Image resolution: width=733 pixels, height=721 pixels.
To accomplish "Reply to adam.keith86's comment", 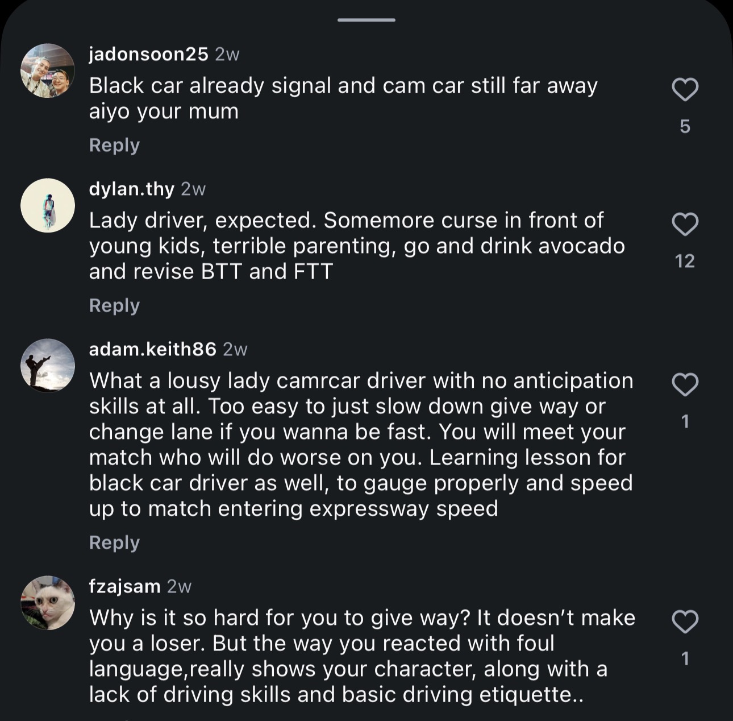I will coord(114,542).
